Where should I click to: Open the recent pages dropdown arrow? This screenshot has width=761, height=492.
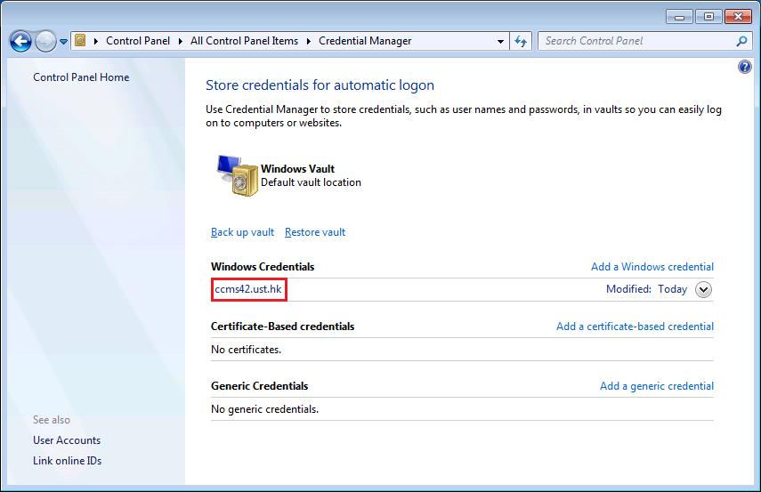point(63,42)
